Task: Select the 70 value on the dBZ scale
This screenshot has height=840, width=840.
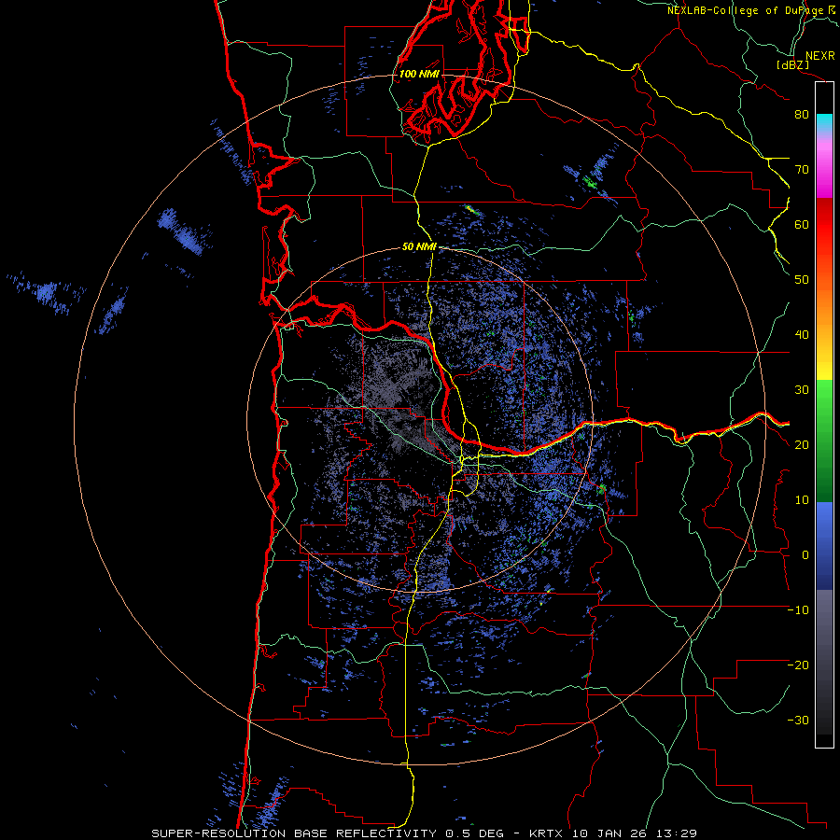Action: (x=802, y=170)
